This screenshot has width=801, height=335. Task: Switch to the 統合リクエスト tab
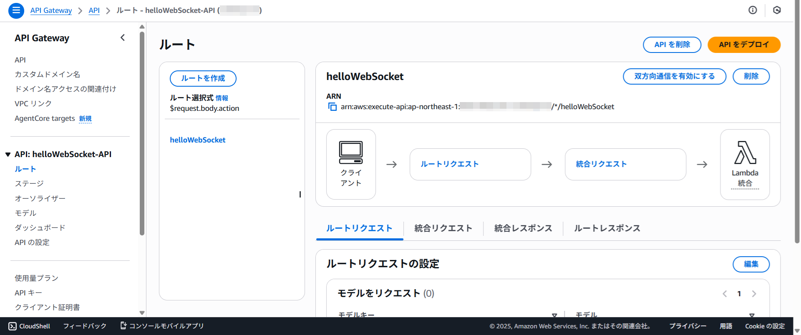443,228
